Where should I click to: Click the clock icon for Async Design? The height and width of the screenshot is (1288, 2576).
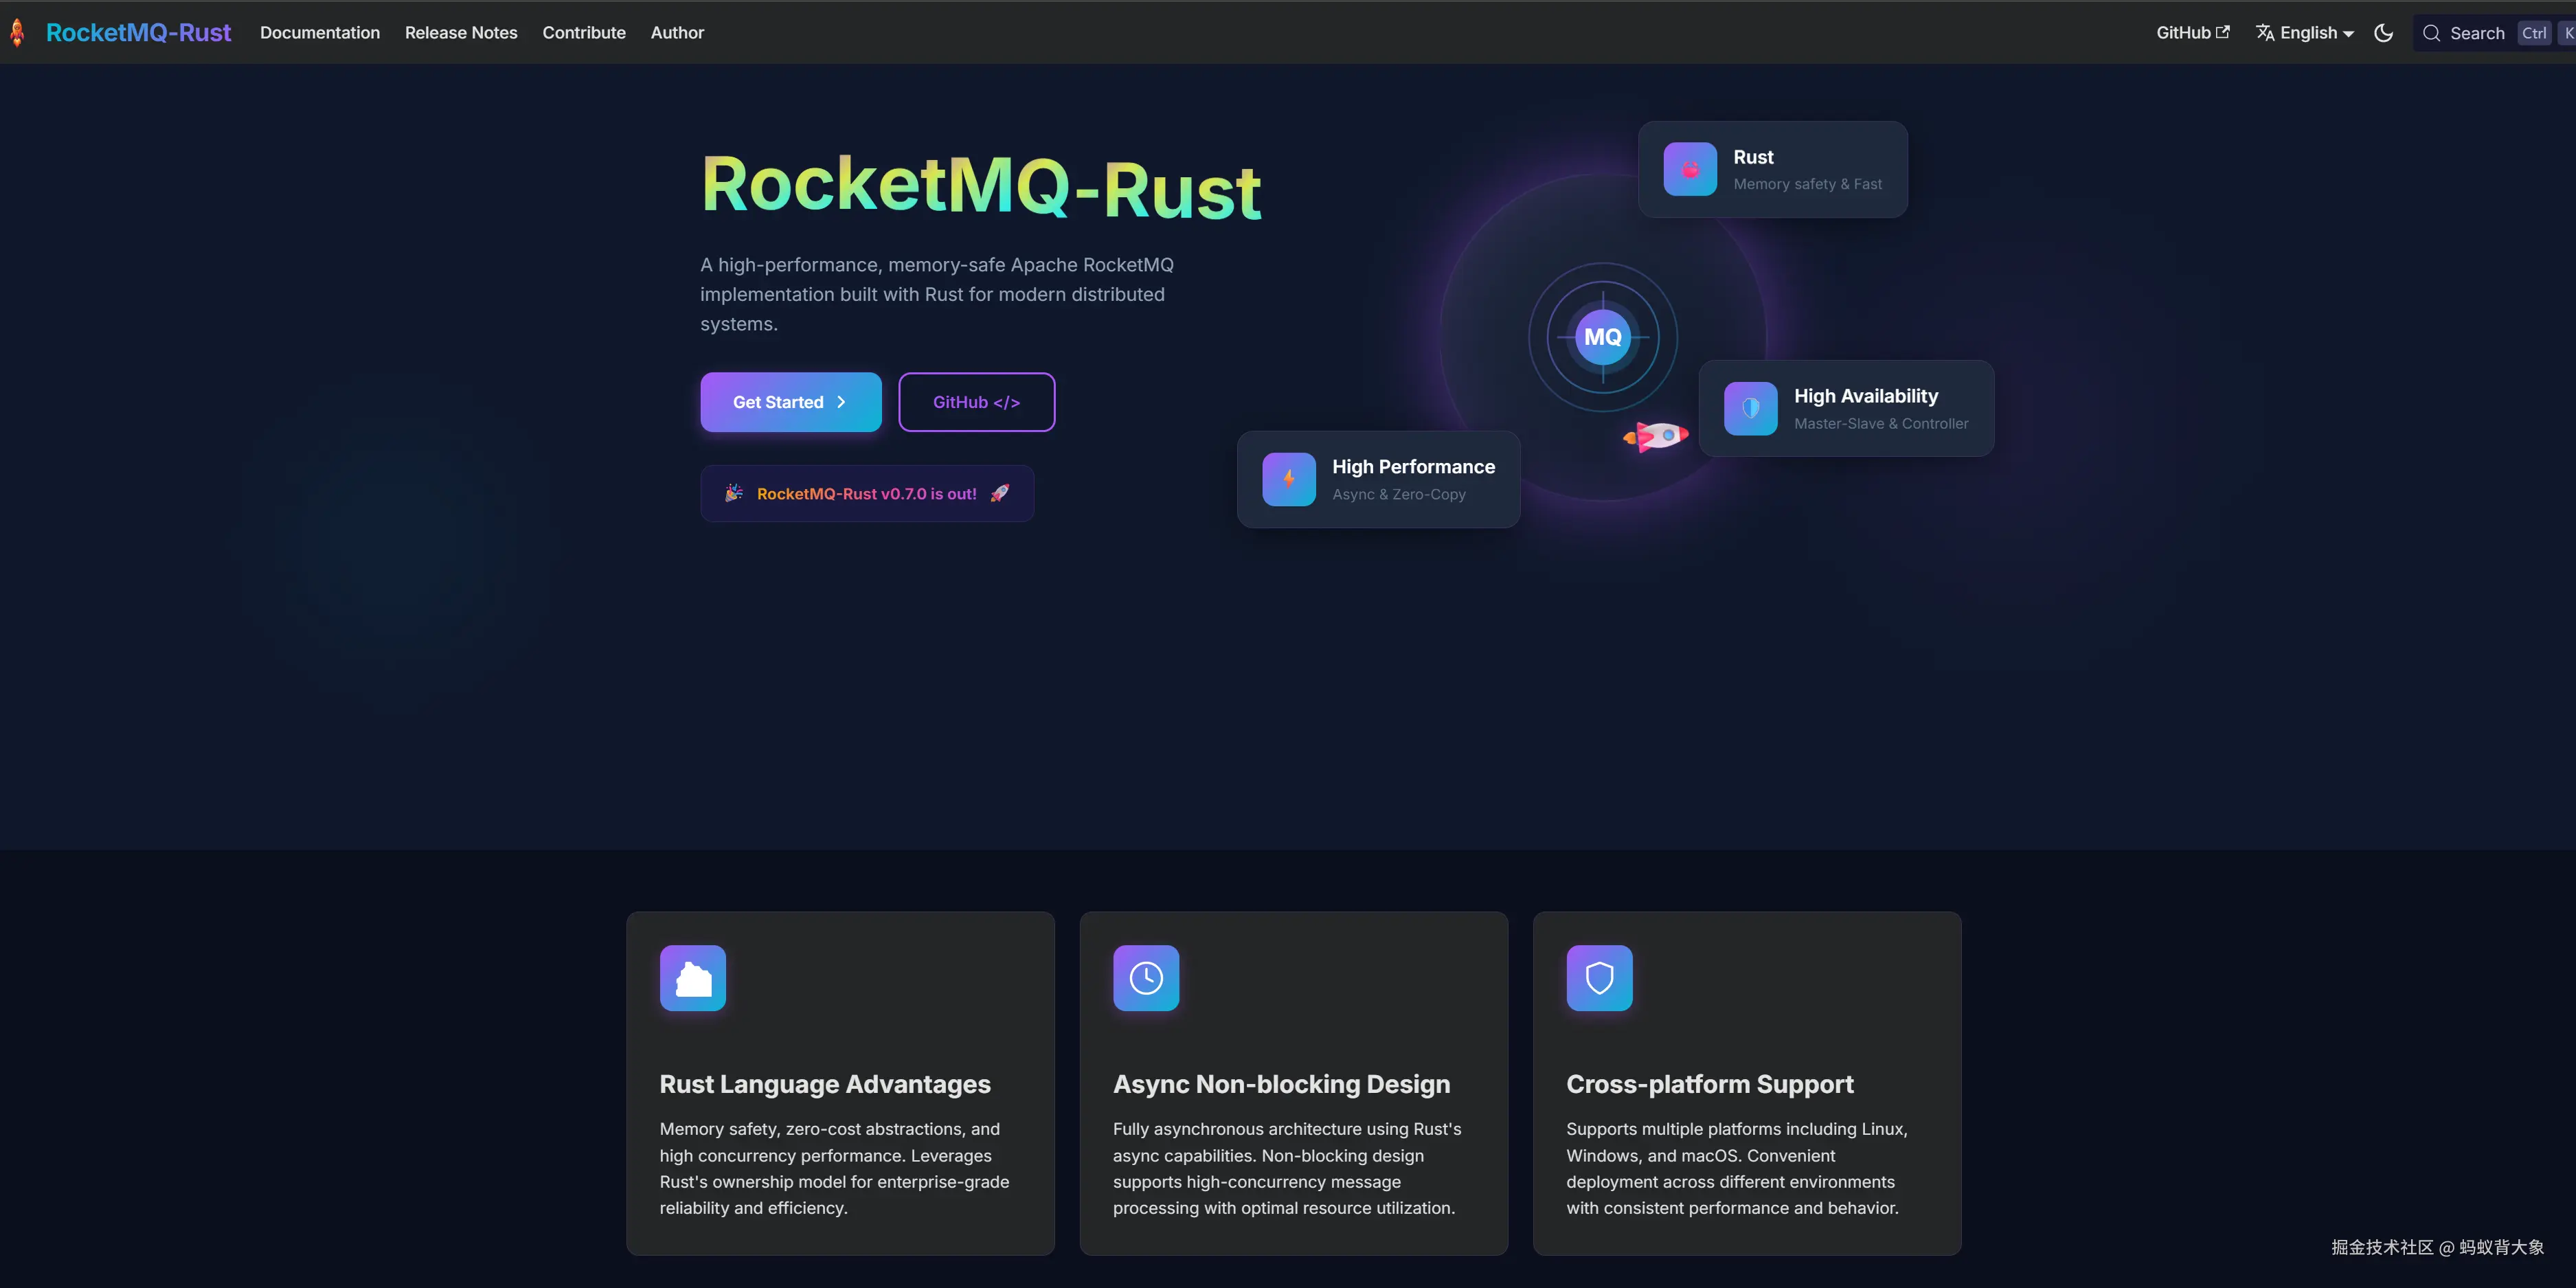coord(1146,978)
